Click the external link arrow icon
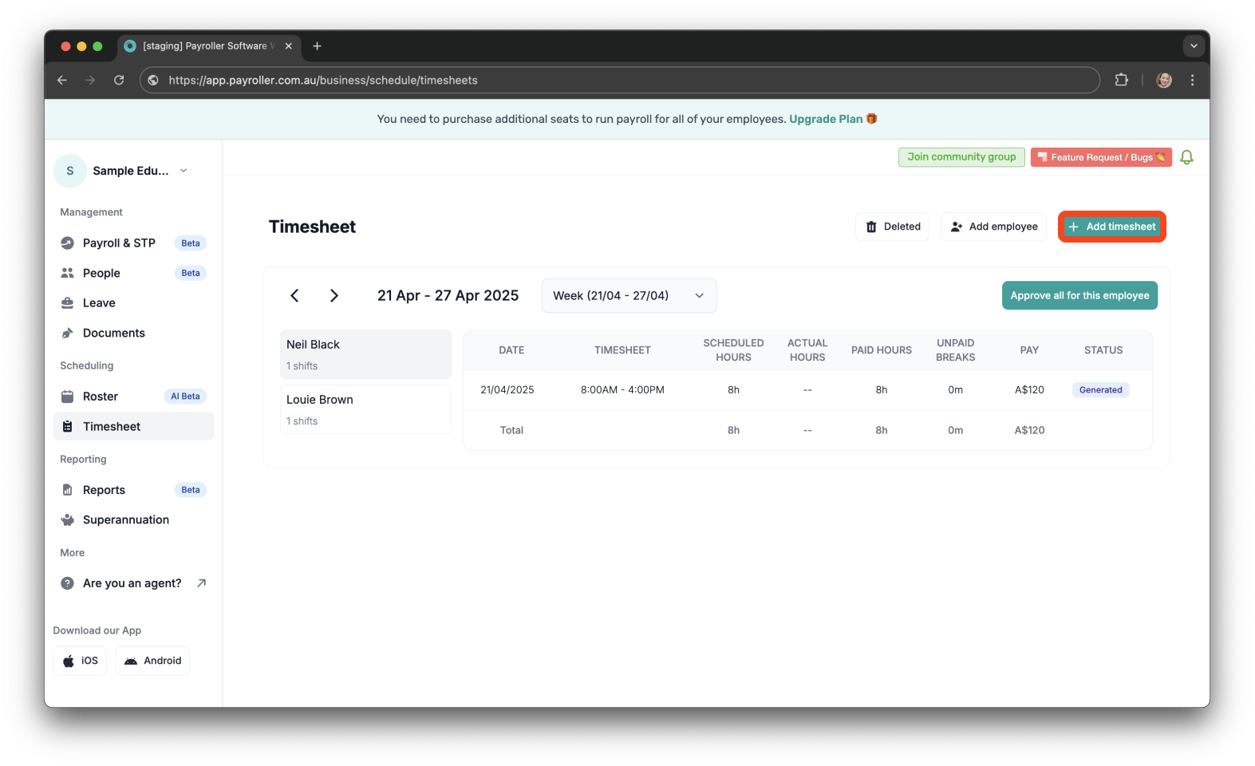The height and width of the screenshot is (766, 1255). [x=202, y=583]
